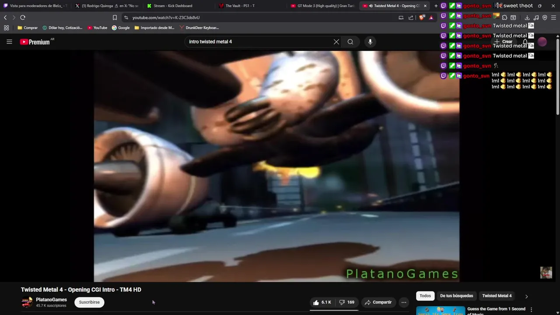
Task: Open YouTube notifications bell
Action: pyautogui.click(x=525, y=42)
